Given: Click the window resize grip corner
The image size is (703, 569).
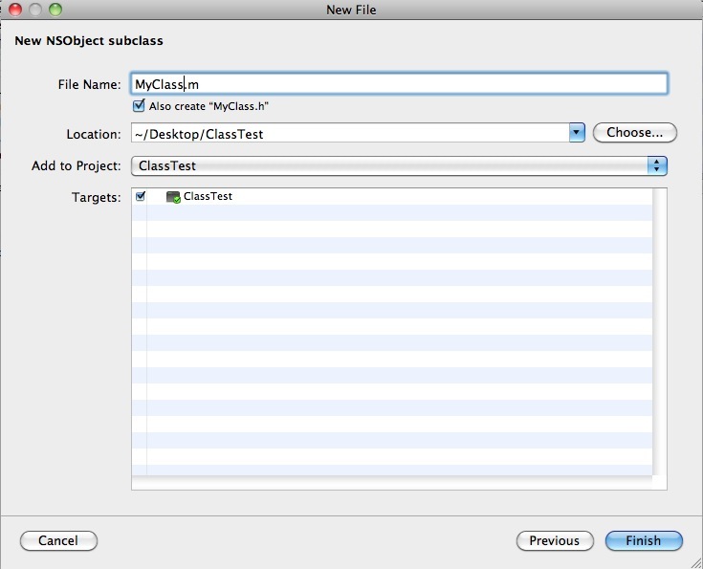Looking at the screenshot, I should click(x=696, y=562).
